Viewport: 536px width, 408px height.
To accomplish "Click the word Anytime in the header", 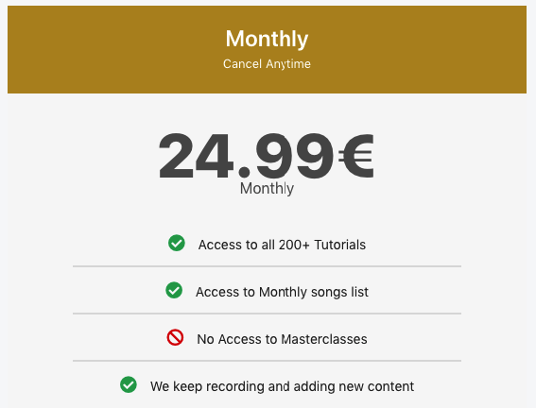I will click(x=288, y=64).
